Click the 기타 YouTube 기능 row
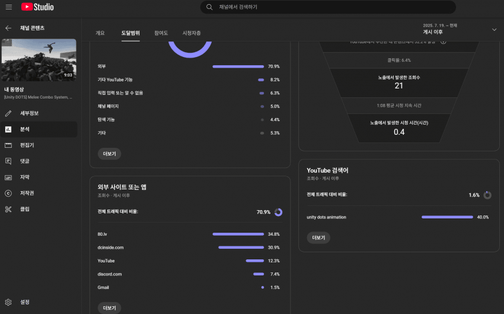Viewport: 504px width, 314px height. (x=189, y=80)
